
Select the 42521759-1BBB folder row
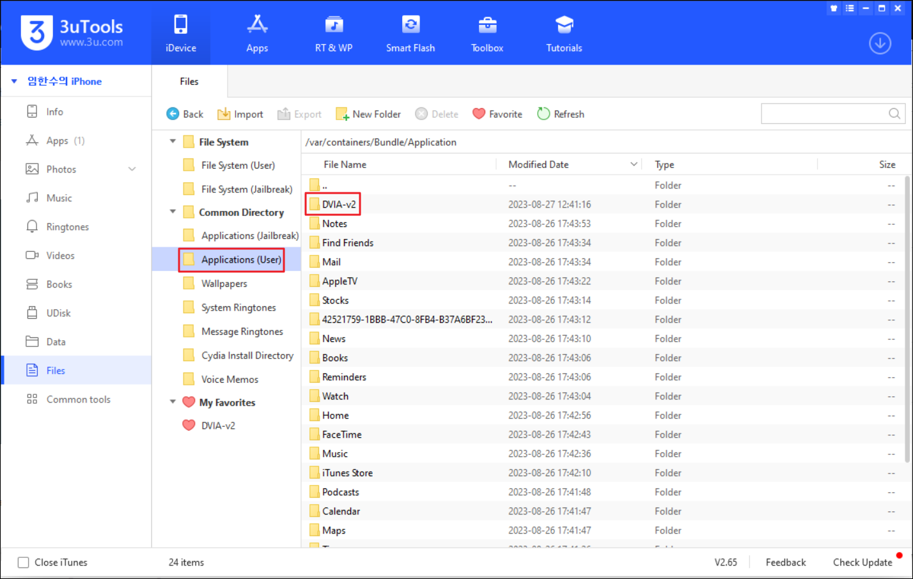pos(603,320)
